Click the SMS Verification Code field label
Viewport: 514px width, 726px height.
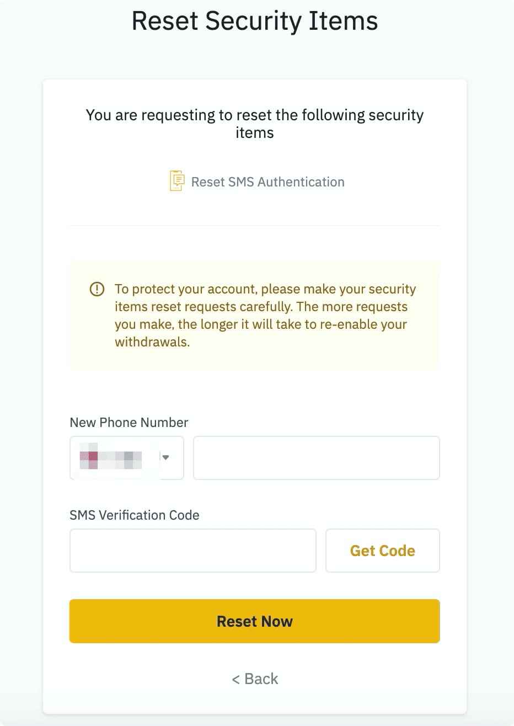[135, 515]
